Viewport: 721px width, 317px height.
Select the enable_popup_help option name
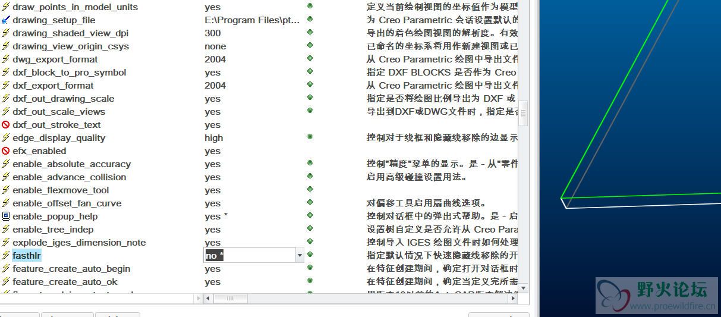(x=55, y=216)
